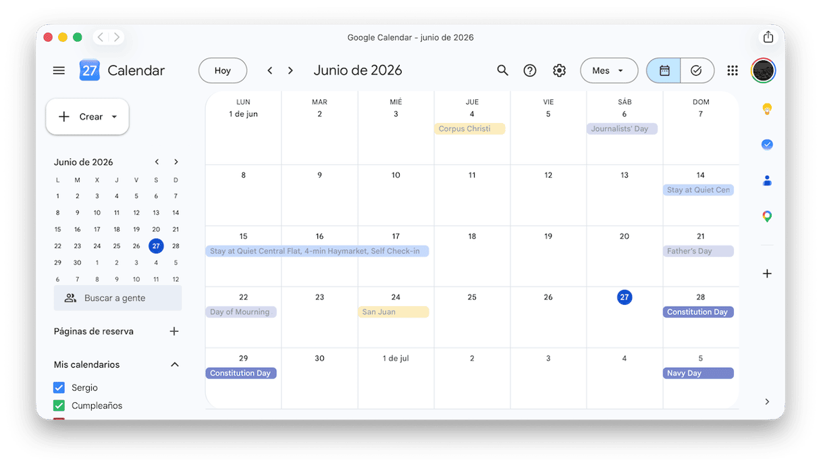Open the Navy Day event
The height and width of the screenshot is (467, 821).
point(698,373)
